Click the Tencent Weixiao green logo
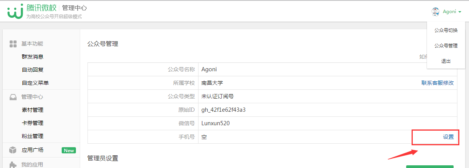The width and height of the screenshot is (469, 168). point(15,12)
